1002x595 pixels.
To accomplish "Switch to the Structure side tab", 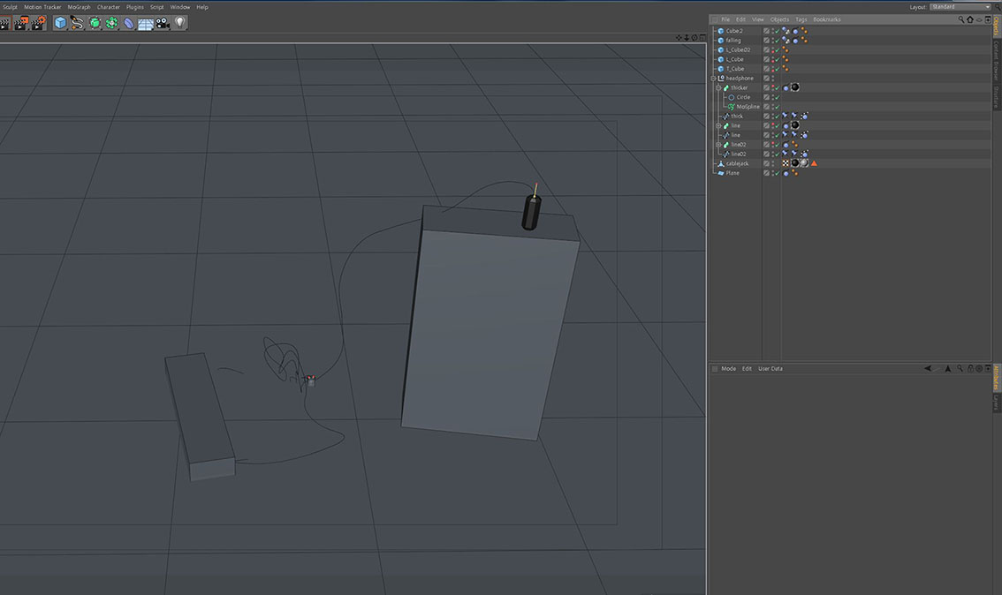I will pyautogui.click(x=996, y=97).
